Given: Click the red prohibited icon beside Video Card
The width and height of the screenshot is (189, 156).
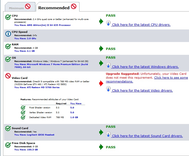Looking at the screenshot, I should coord(8,76).
